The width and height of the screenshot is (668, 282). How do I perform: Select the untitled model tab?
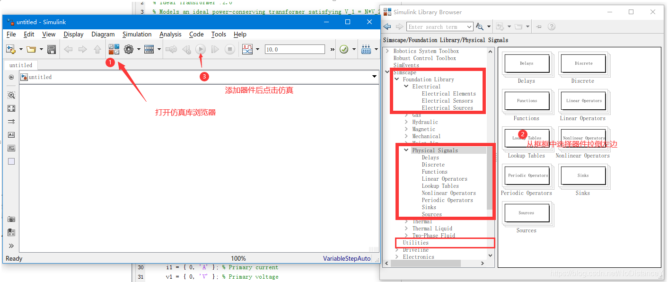tap(21, 65)
